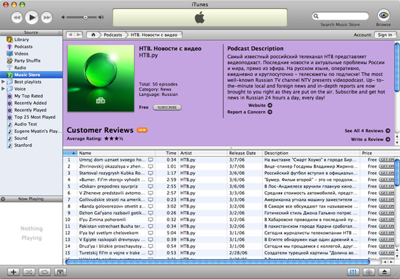Click the Search Music Store field
Viewport: 400px width, 279px height.
pyautogui.click(x=343, y=15)
